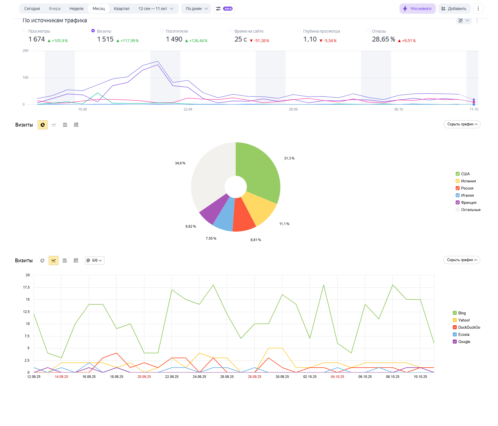Open segmentation settings with 100% badge
Viewport: 498px width, 426px height.
click(x=224, y=9)
